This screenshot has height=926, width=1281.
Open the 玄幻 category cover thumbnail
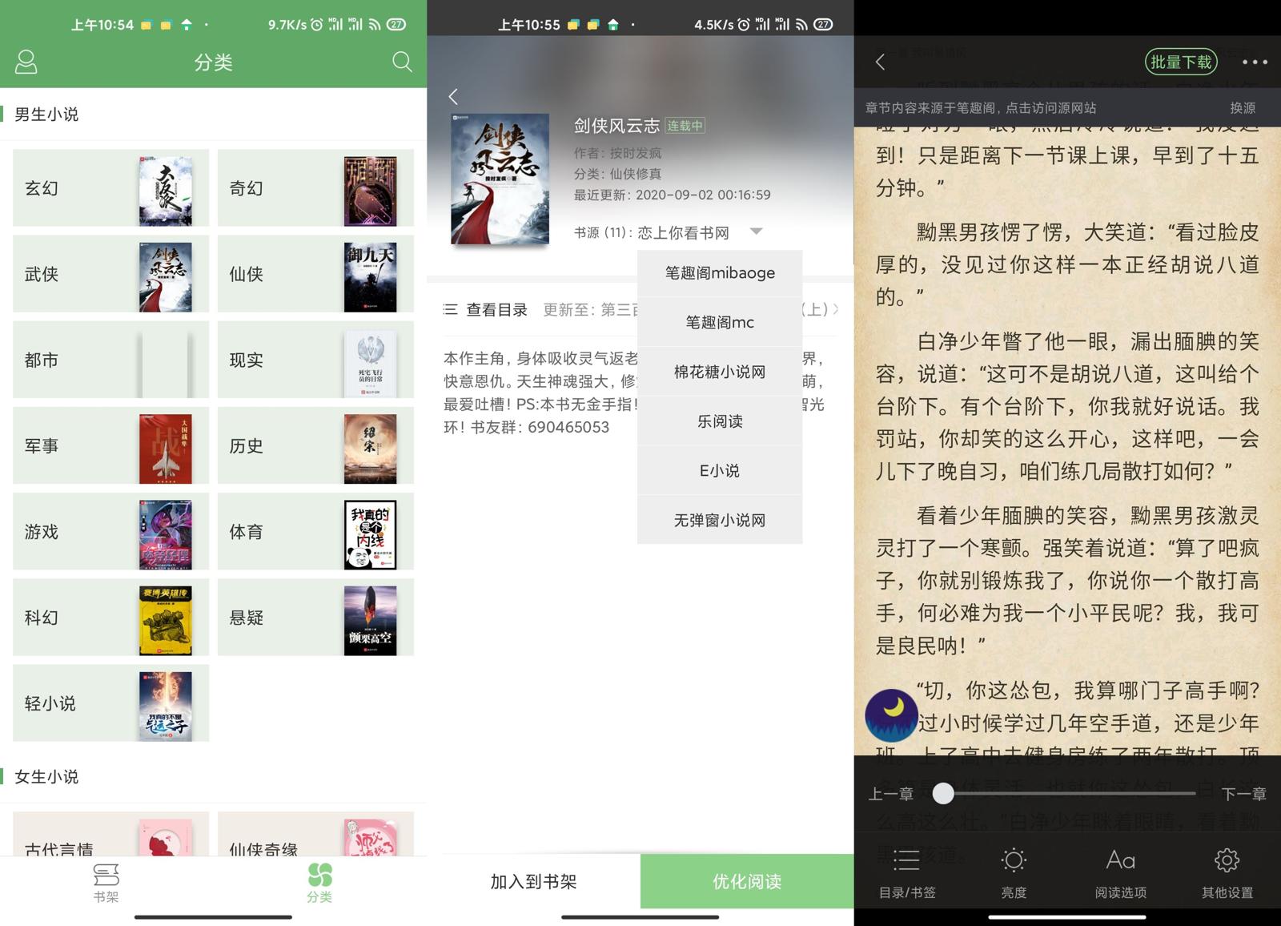(x=165, y=189)
